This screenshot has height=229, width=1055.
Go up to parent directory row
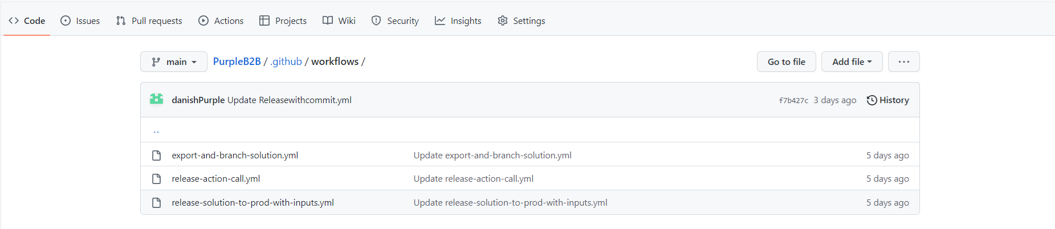156,130
